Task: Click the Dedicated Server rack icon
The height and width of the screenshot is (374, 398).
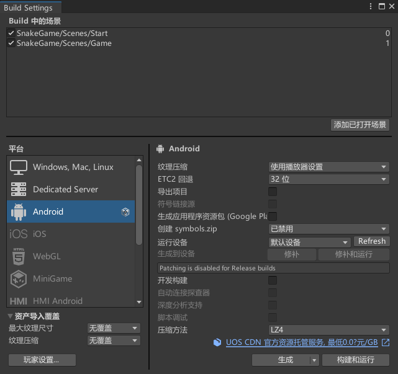Action: pyautogui.click(x=19, y=189)
